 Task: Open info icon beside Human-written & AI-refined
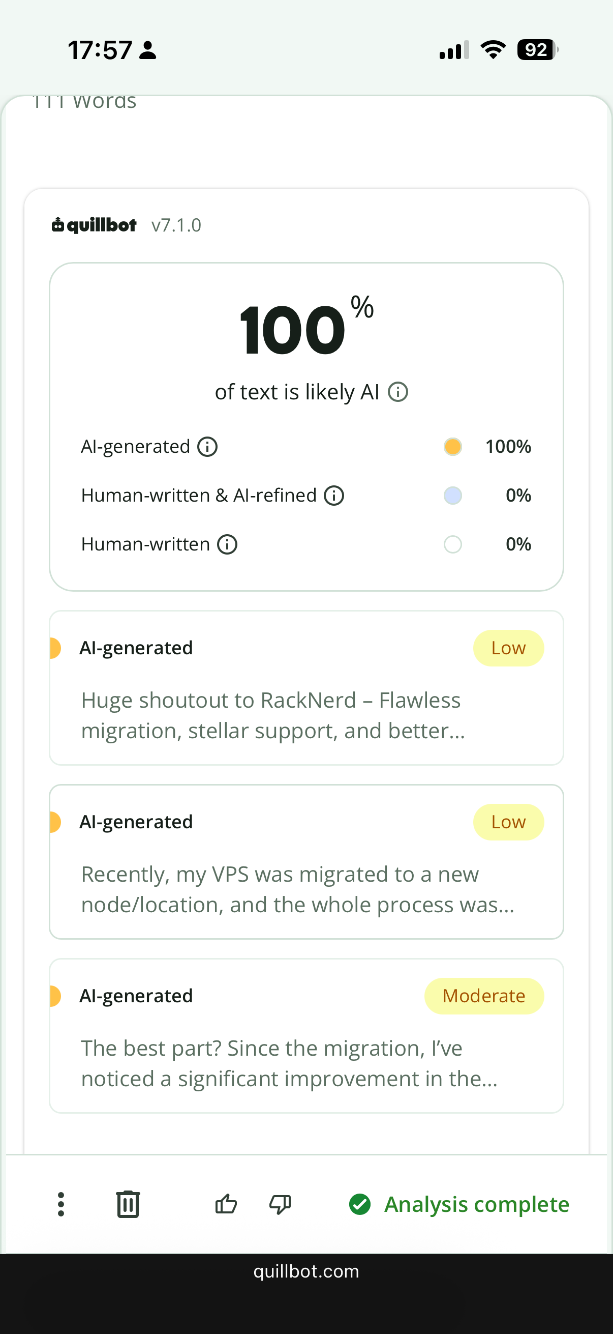click(333, 496)
